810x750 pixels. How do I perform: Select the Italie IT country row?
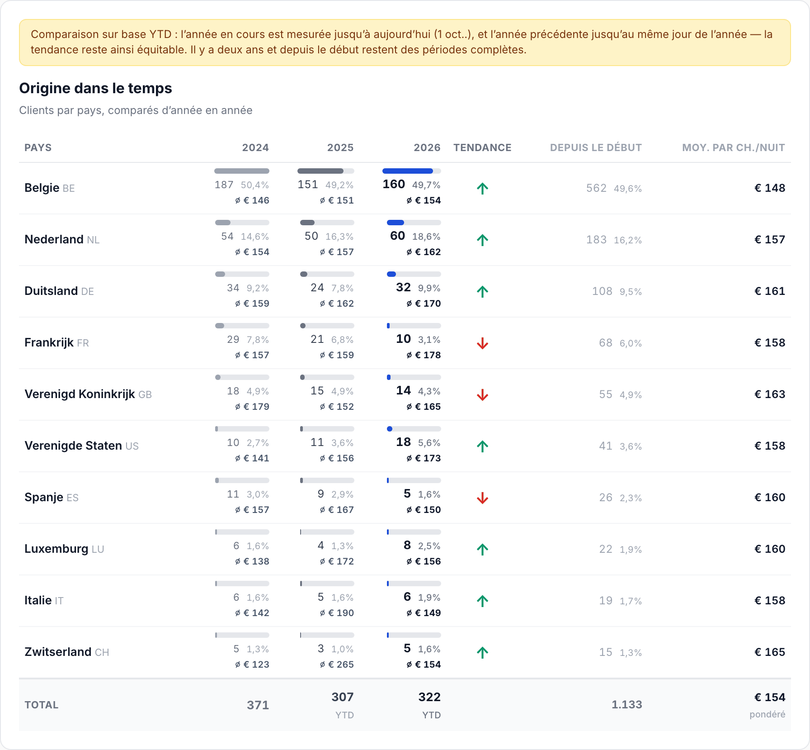tap(405, 601)
